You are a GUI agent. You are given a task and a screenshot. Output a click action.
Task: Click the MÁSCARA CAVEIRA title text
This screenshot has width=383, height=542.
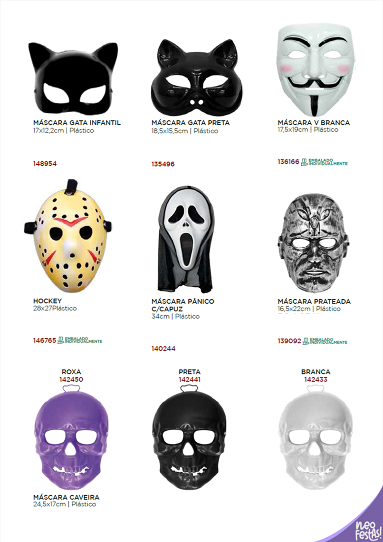(x=67, y=497)
